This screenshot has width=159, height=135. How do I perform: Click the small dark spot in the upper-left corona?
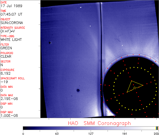tap(50, 42)
